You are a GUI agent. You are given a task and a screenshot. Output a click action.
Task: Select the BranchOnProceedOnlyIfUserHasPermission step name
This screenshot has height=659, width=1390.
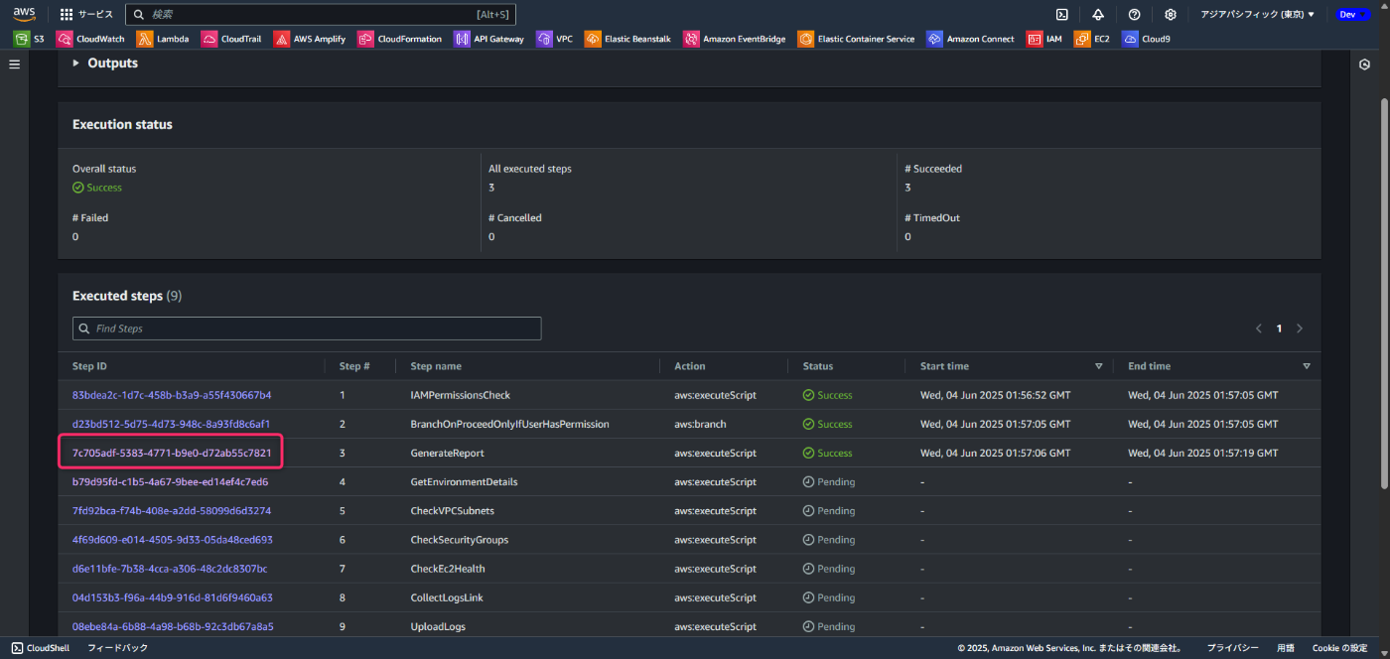pos(509,424)
